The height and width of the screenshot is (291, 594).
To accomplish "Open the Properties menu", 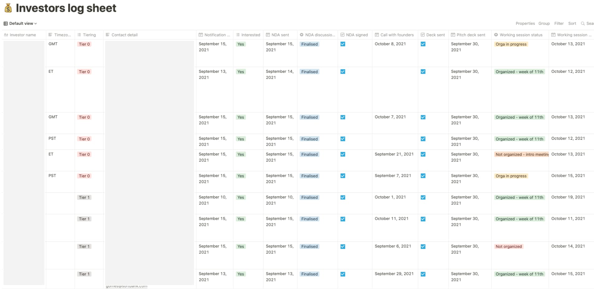I will 525,23.
